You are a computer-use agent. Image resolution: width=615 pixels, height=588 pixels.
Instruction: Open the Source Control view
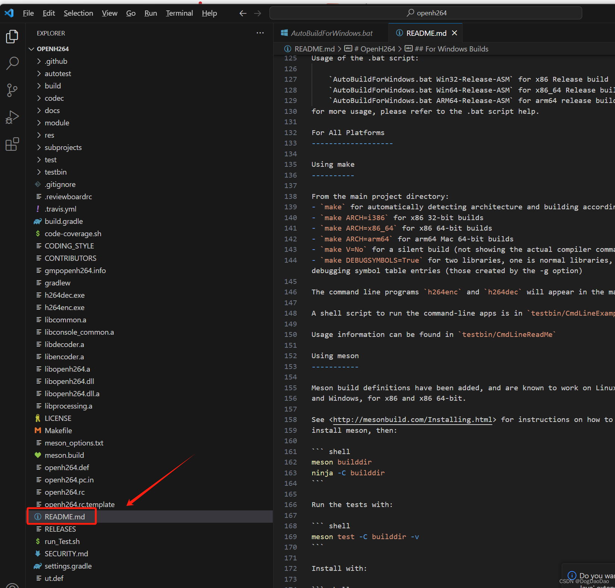coord(12,90)
